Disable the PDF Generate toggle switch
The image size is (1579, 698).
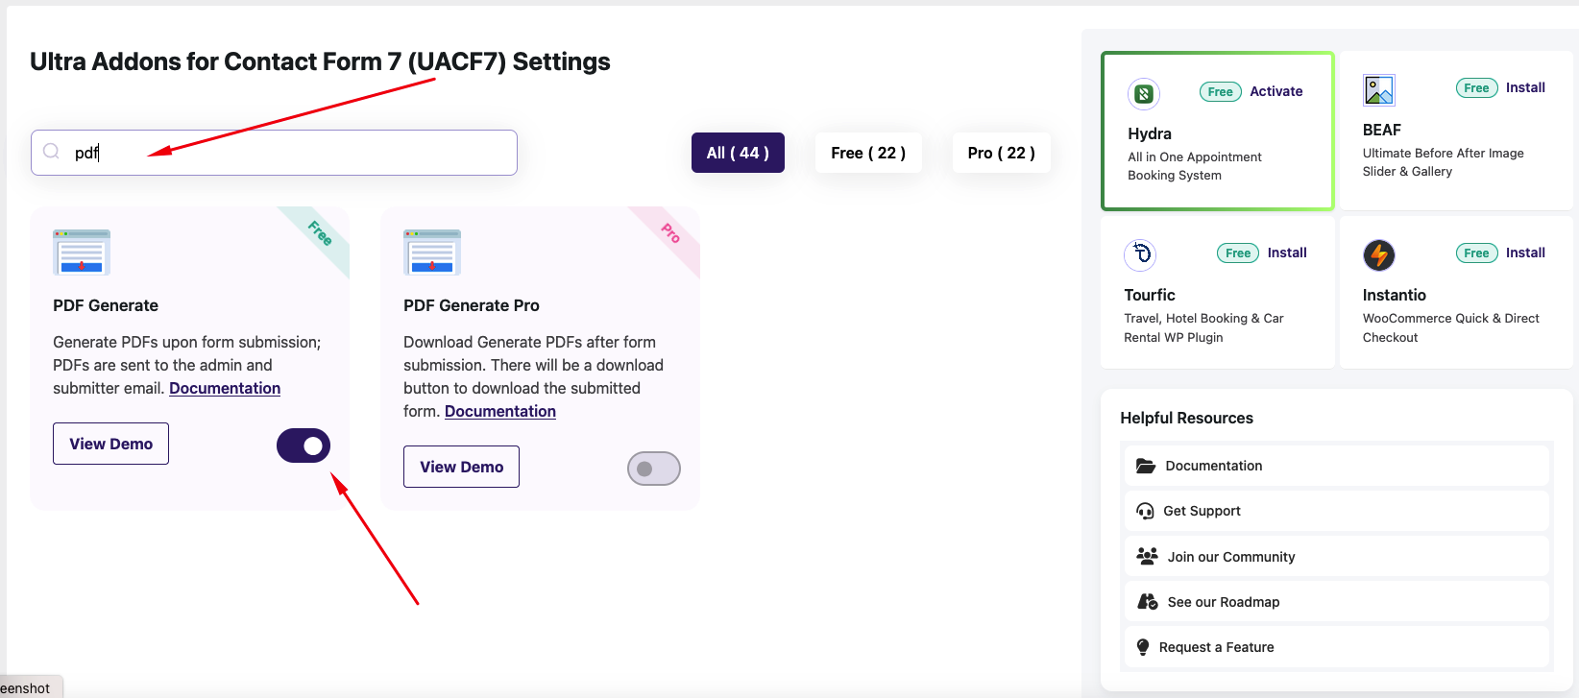(x=304, y=445)
